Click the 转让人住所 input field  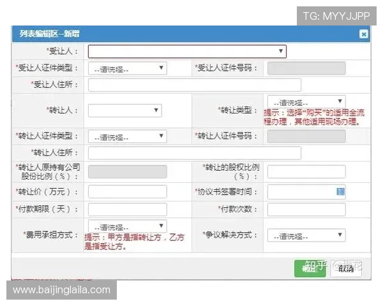(x=195, y=153)
